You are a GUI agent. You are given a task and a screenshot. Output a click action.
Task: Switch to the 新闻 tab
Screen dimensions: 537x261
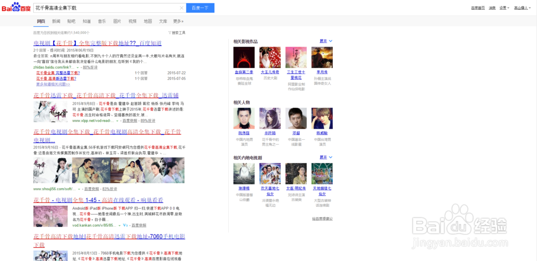pyautogui.click(x=56, y=21)
